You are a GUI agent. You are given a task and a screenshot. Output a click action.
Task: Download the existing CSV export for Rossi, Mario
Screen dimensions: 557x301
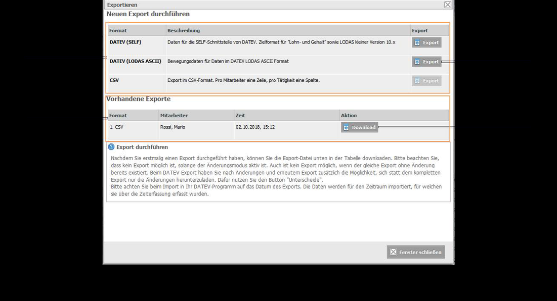pyautogui.click(x=360, y=128)
